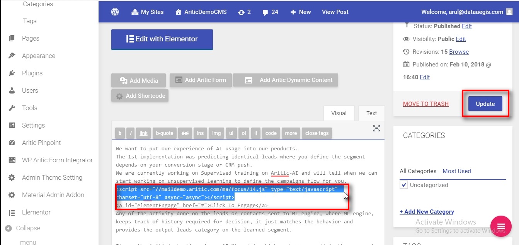Toggle distraction-free fullscreen editor icon
The image size is (519, 245).
(x=376, y=128)
